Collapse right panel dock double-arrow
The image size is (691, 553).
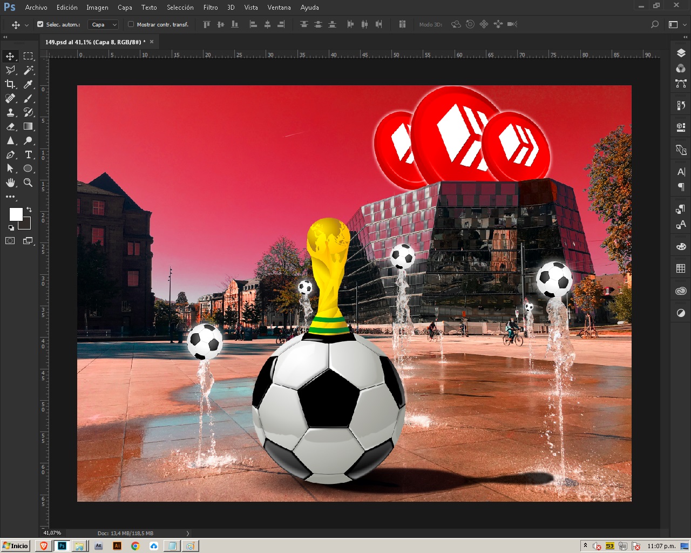point(686,37)
